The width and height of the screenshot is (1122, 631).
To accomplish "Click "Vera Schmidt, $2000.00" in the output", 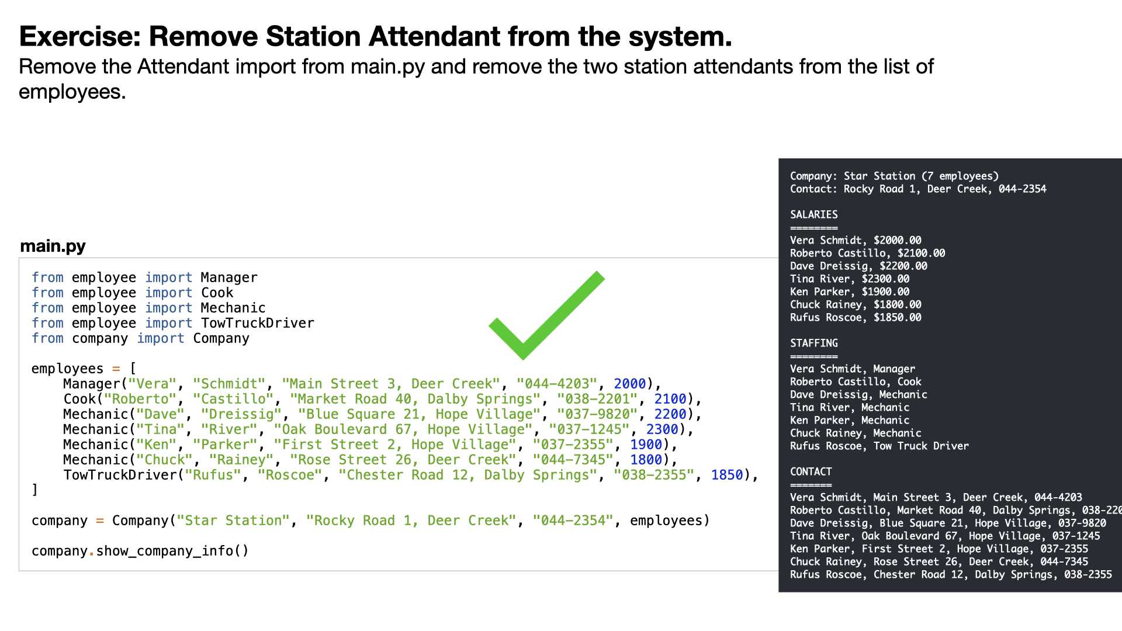I will click(x=856, y=240).
